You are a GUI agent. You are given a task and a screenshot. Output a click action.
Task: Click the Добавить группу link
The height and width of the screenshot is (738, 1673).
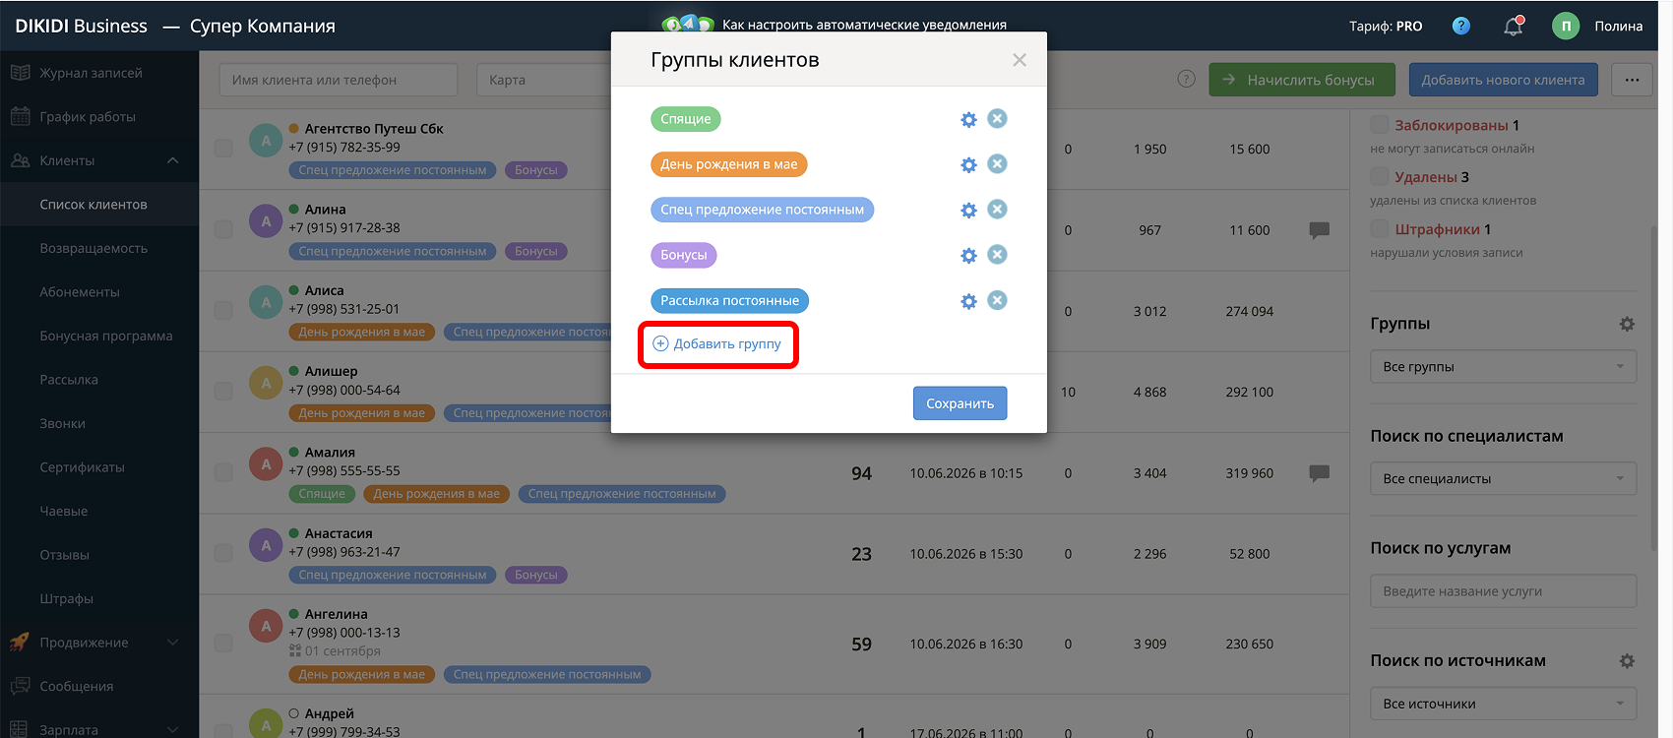[x=717, y=343]
